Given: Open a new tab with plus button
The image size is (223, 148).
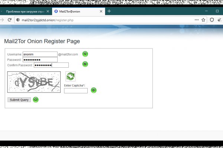Looking at the screenshot, I should pos(109,11).
